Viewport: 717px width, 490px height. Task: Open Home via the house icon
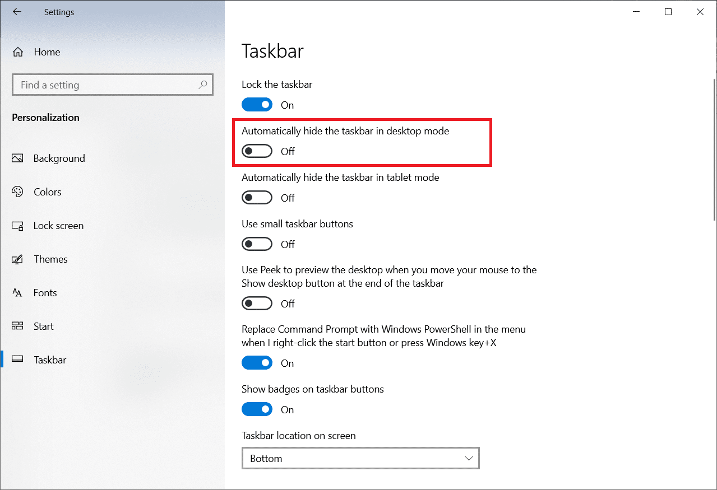pyautogui.click(x=18, y=52)
